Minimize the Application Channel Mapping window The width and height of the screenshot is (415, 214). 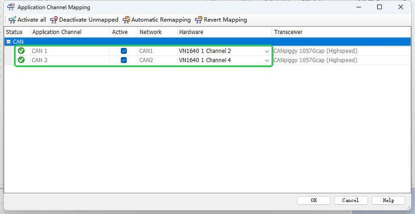tap(359, 7)
